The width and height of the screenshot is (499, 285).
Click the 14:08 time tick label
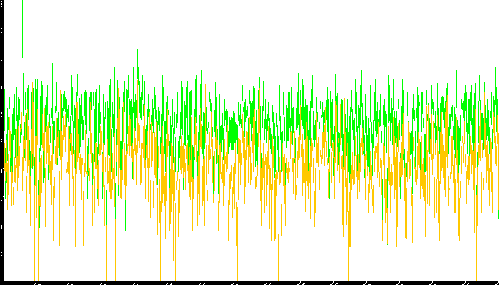268,284
